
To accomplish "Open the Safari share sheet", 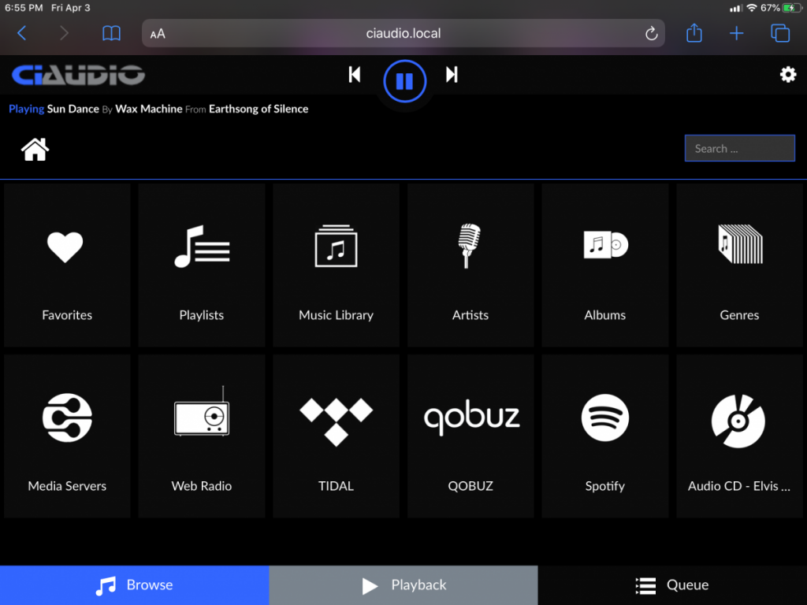I will pos(694,33).
